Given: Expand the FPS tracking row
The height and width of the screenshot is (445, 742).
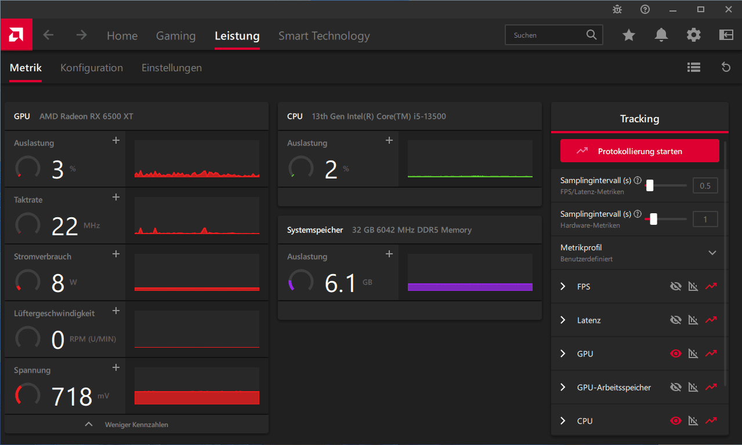Looking at the screenshot, I should (x=563, y=286).
